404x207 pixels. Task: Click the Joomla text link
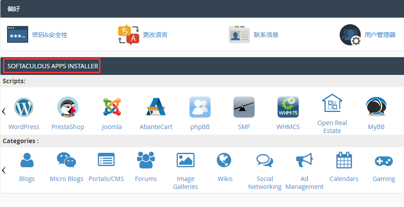point(112,127)
